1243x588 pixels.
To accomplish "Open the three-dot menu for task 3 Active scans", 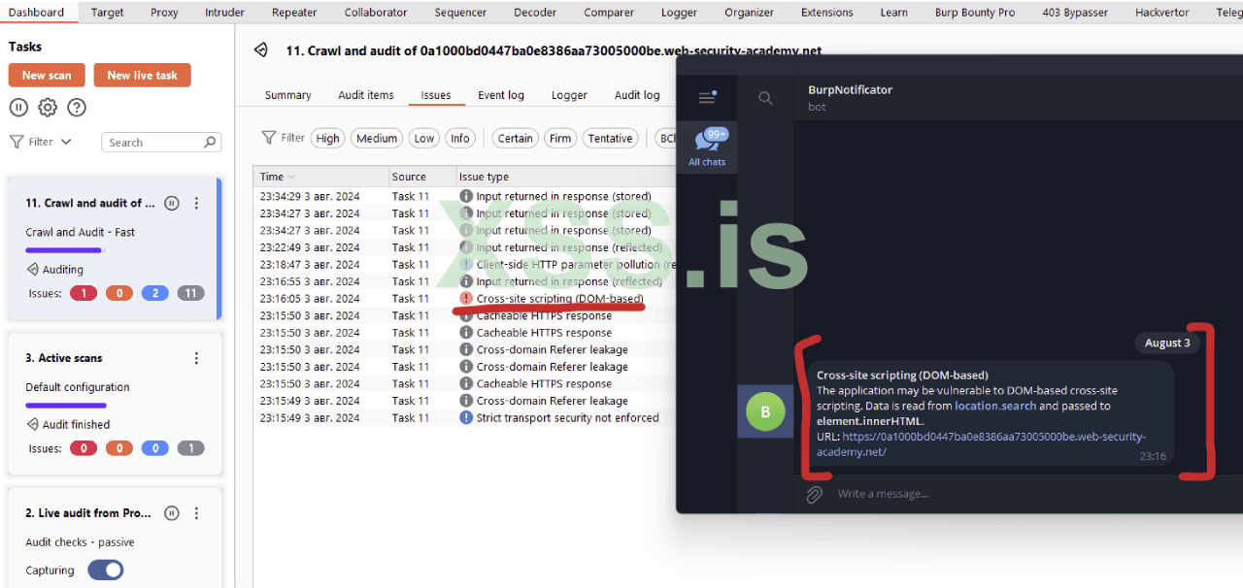I will point(196,358).
